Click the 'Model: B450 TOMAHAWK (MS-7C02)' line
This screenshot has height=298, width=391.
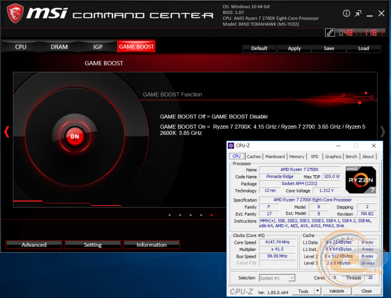click(x=261, y=24)
